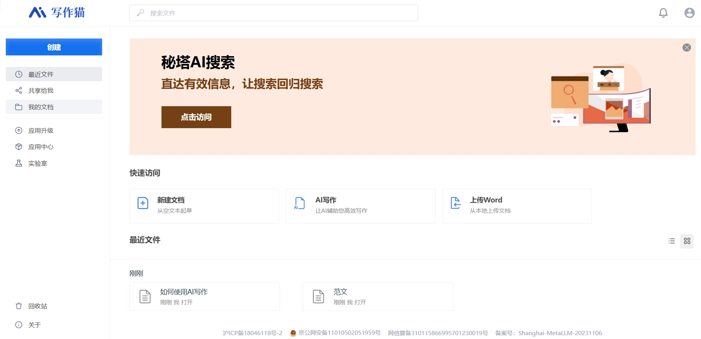This screenshot has height=339, width=701.
Task: Click the 写作猫 logo
Action: point(57,12)
